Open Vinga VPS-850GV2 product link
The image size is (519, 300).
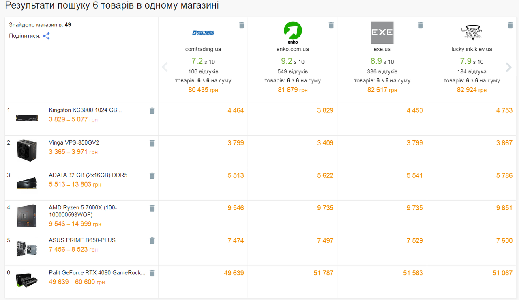(x=74, y=142)
